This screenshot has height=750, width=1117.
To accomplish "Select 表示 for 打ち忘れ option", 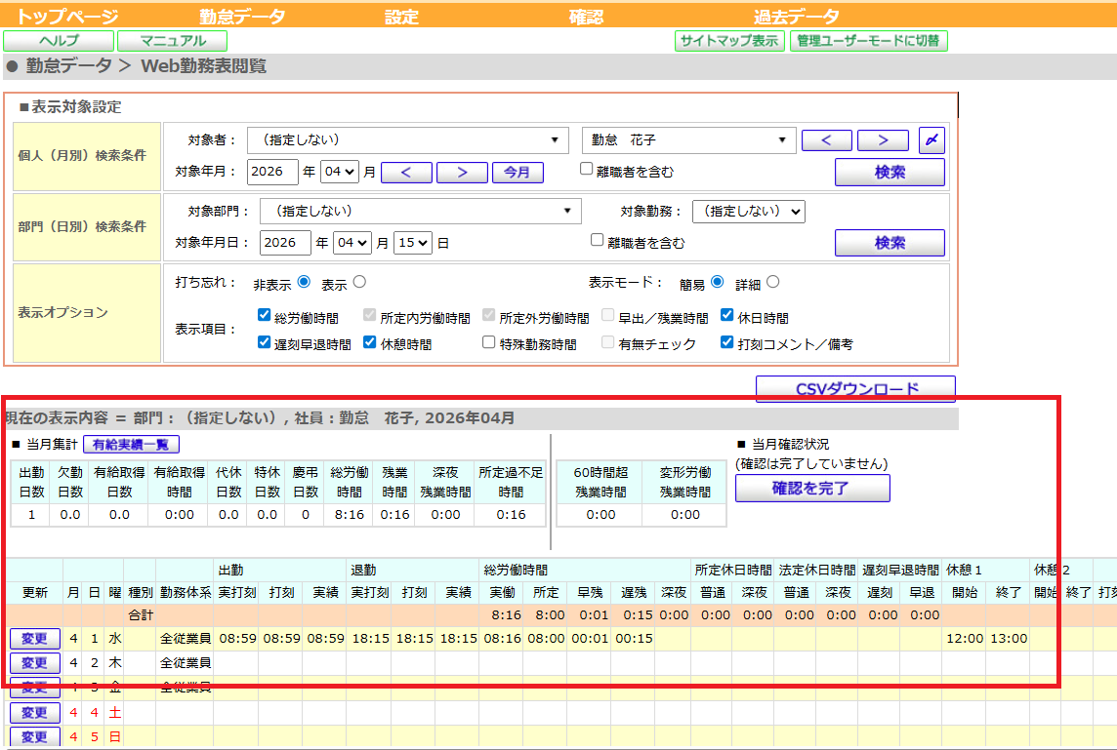I will 359,283.
